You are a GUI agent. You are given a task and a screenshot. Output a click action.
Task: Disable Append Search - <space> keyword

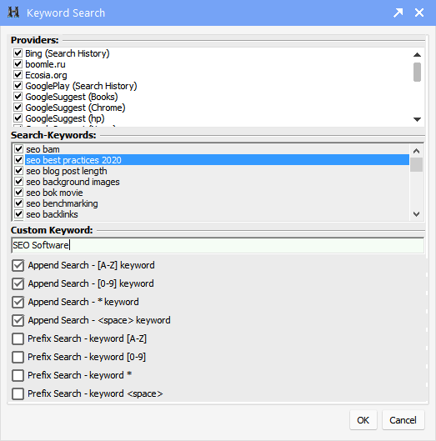click(18, 320)
